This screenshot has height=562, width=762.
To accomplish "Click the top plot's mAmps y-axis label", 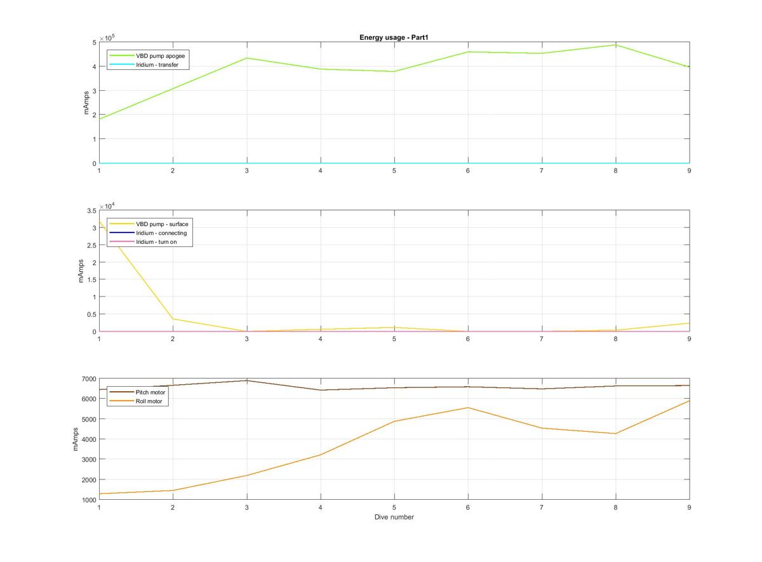I will pos(86,102).
